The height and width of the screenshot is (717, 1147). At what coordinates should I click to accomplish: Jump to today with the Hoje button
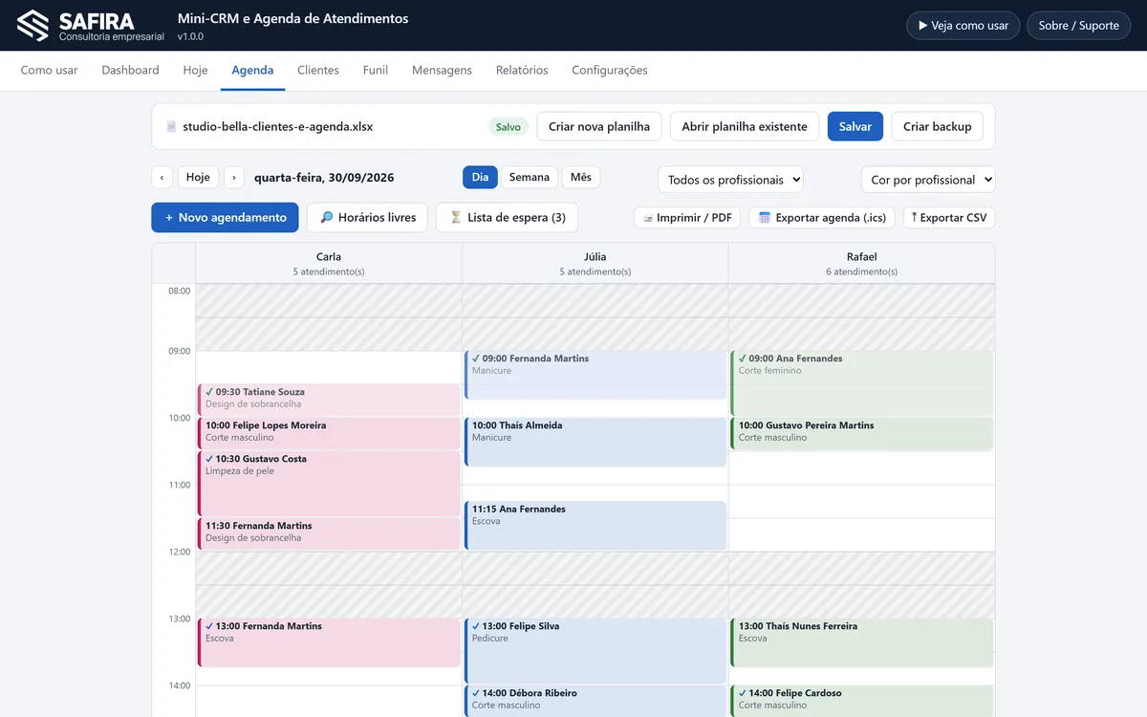[x=198, y=177]
